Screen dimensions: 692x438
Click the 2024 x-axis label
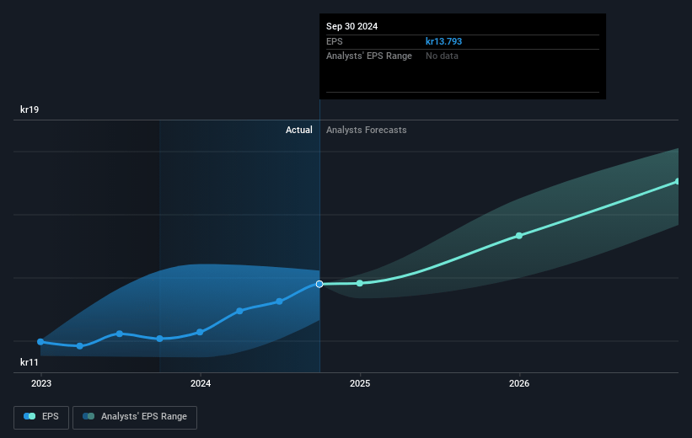click(x=201, y=384)
